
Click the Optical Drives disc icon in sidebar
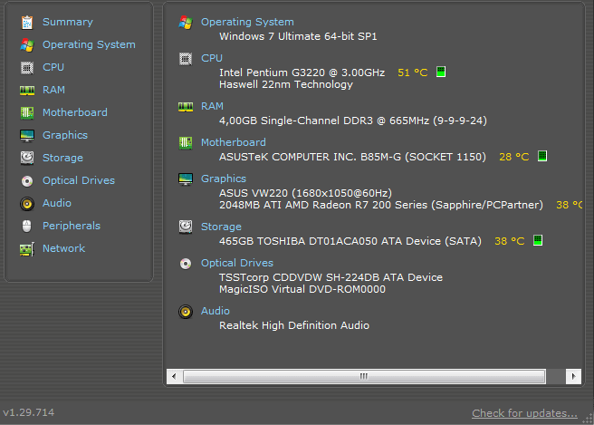coord(26,180)
